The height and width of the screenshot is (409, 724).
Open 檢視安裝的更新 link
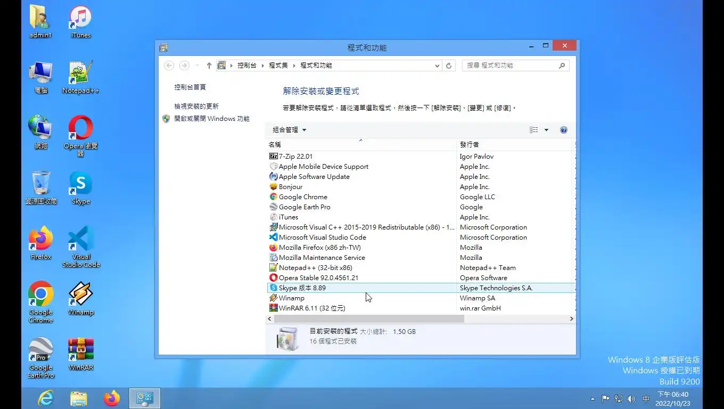[x=196, y=107]
